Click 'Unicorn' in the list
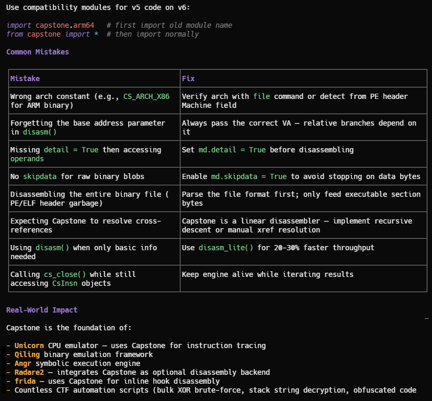Image resolution: width=432 pixels, height=401 pixels. coord(29,346)
